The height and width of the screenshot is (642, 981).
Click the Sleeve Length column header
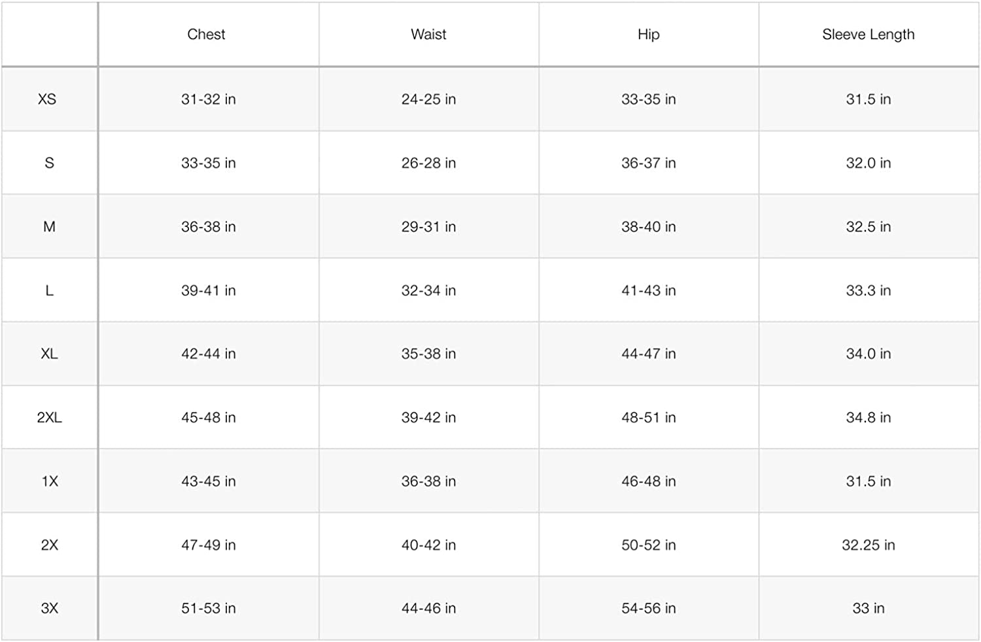pos(868,35)
